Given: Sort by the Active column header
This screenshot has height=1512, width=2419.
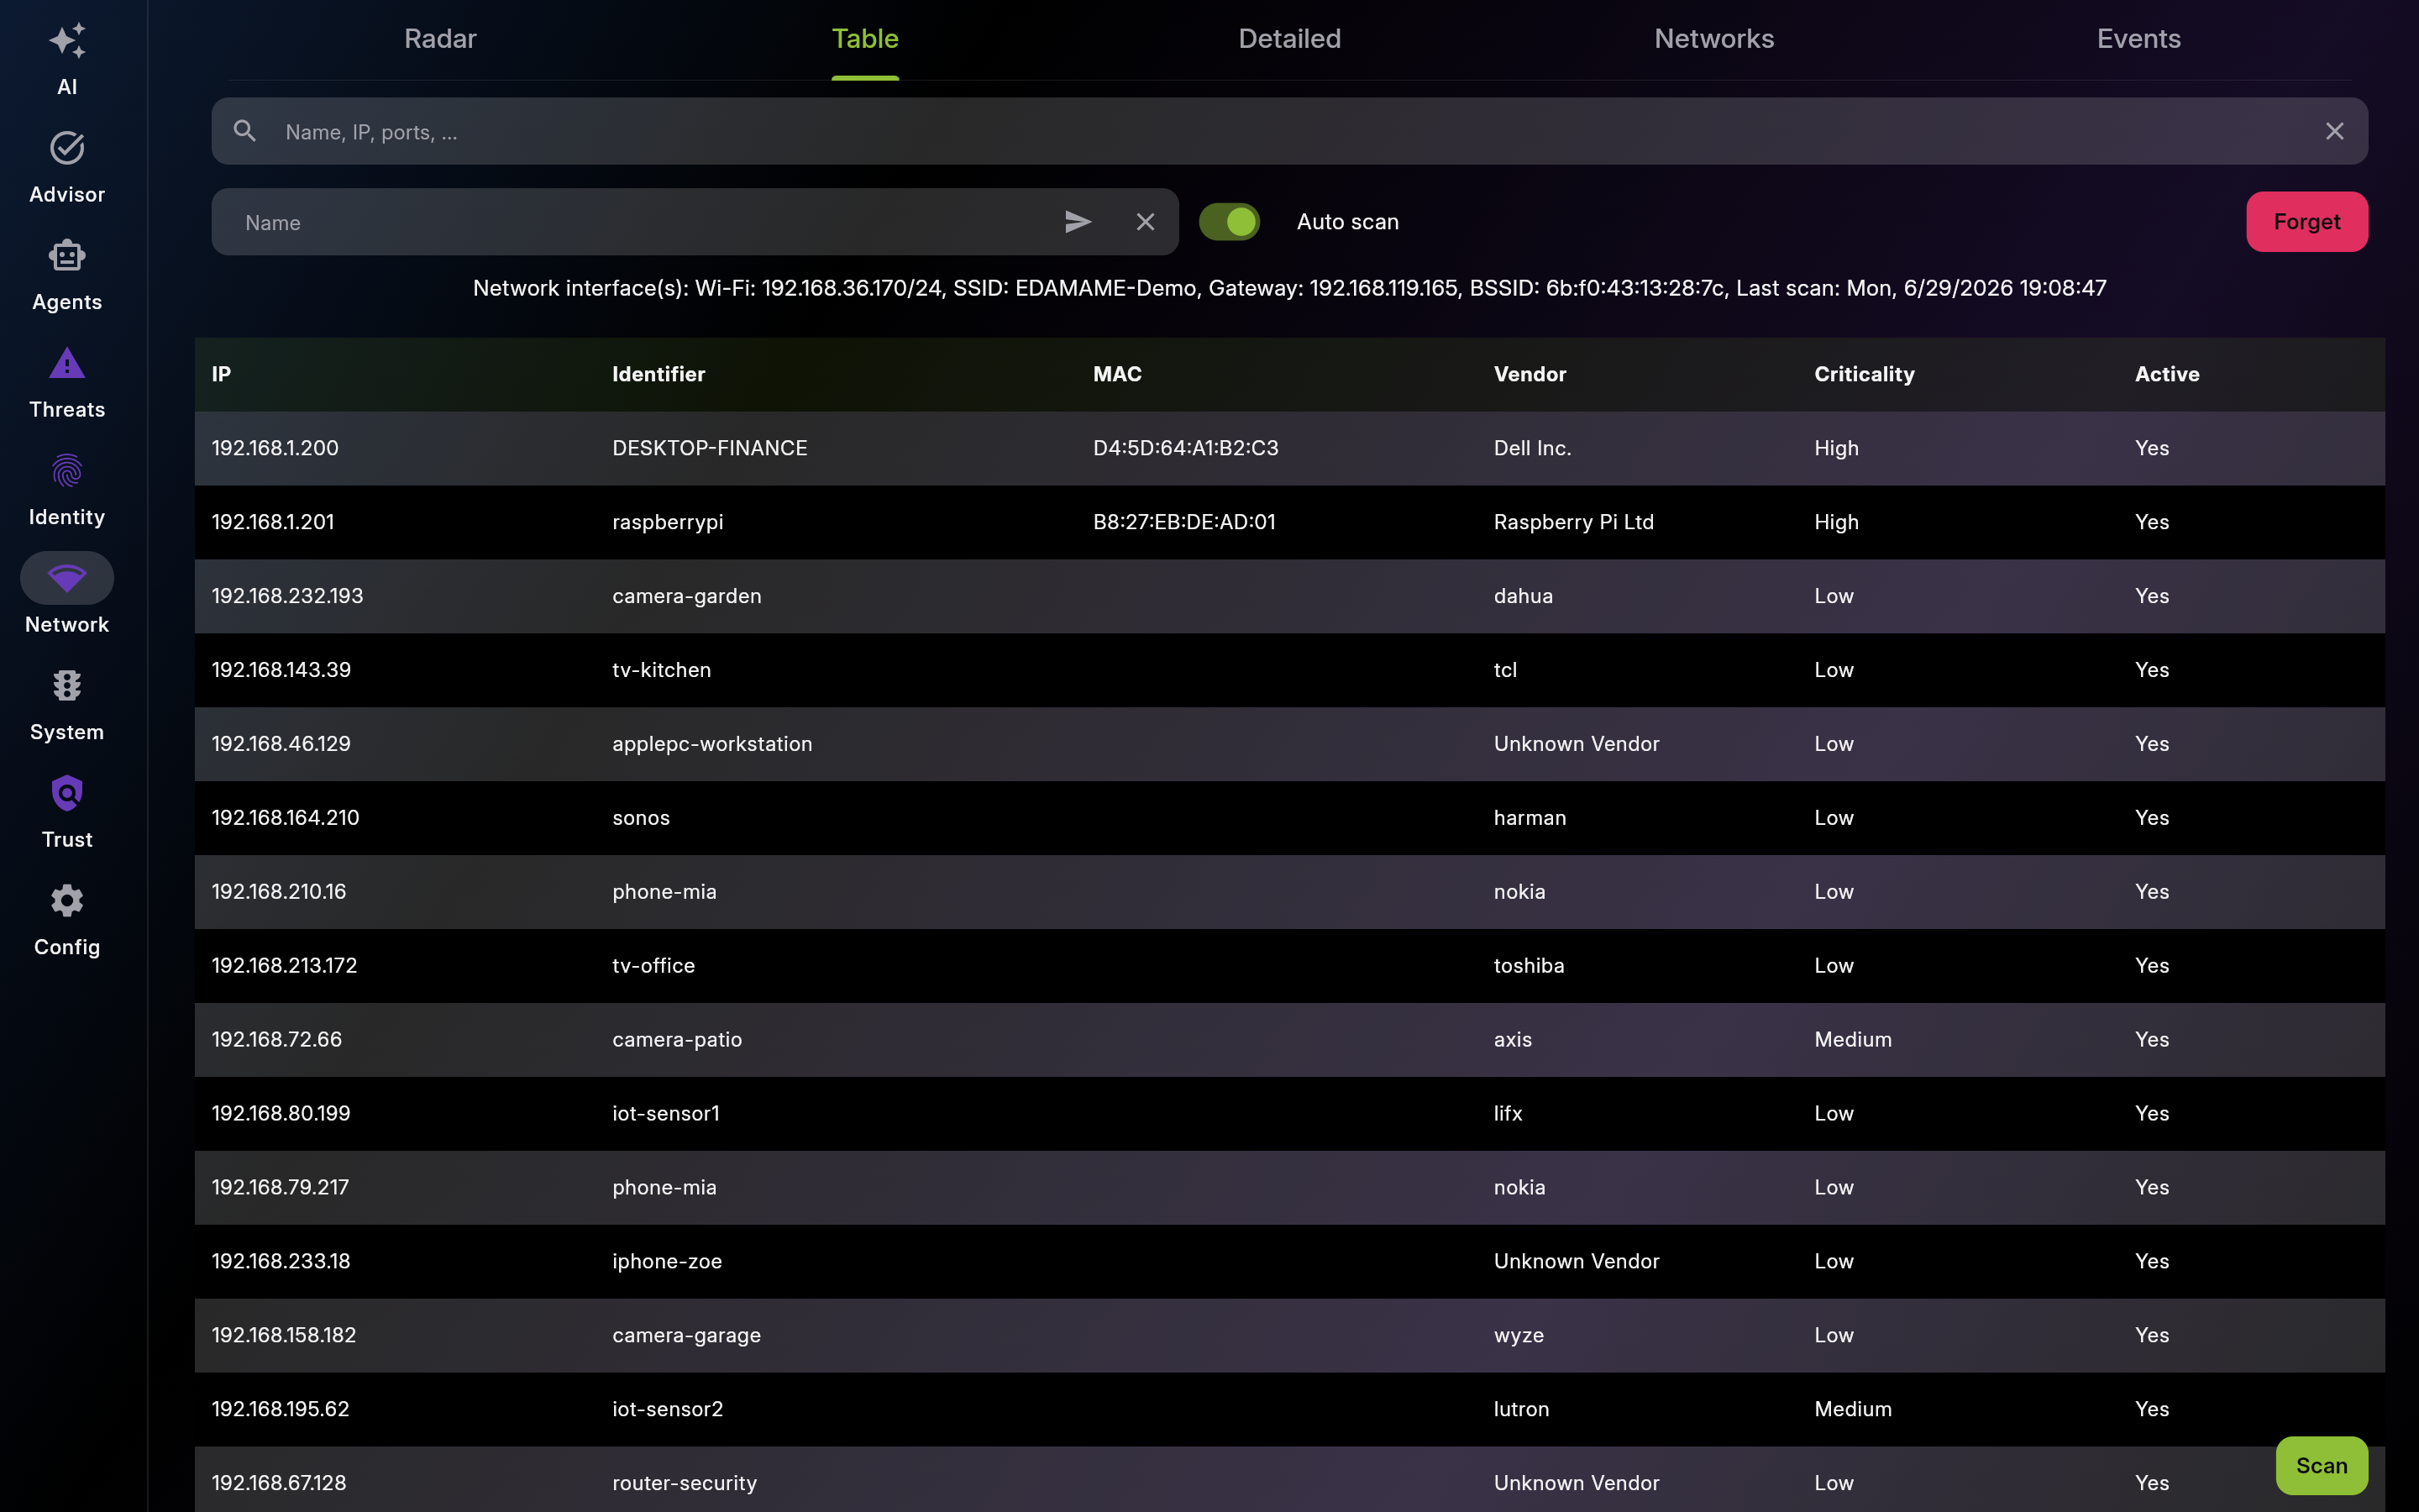Looking at the screenshot, I should click(x=2167, y=374).
